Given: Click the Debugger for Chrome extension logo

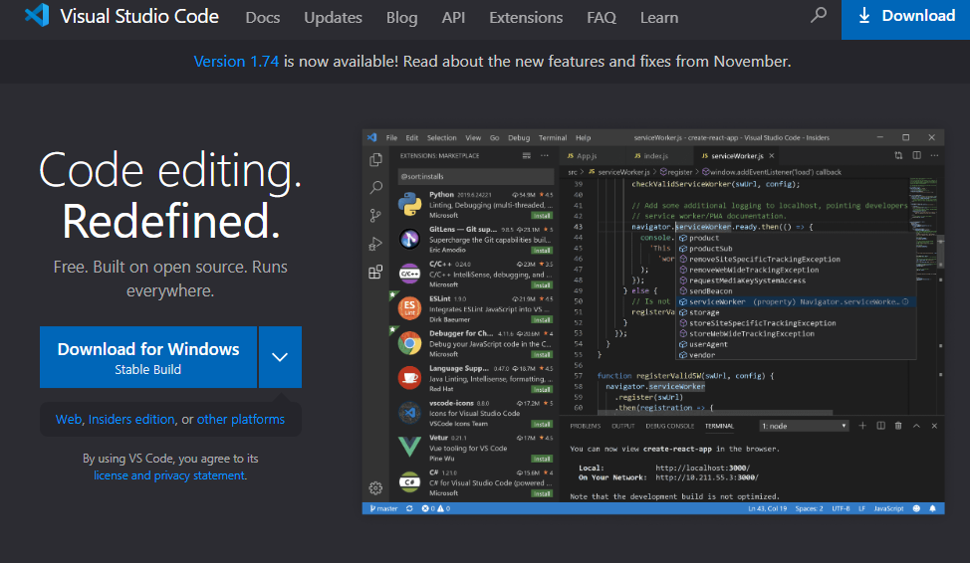Looking at the screenshot, I should pos(409,343).
